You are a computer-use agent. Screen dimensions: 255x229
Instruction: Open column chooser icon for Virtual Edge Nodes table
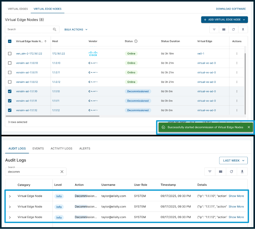[224, 29]
